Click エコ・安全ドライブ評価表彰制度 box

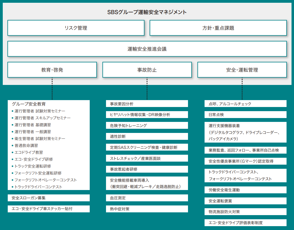coord(245,223)
